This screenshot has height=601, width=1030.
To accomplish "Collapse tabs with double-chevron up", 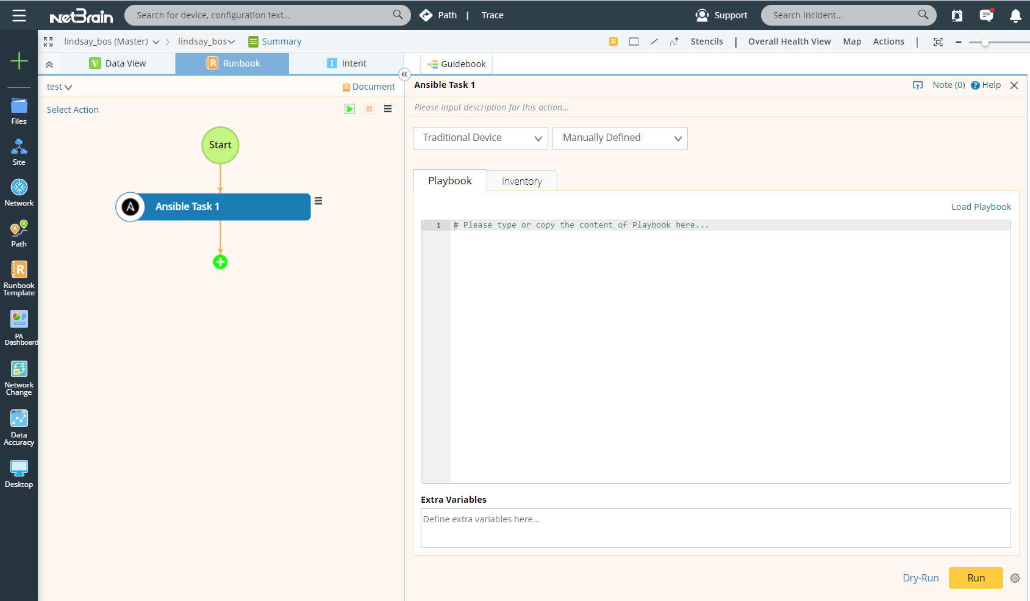I will click(x=49, y=64).
